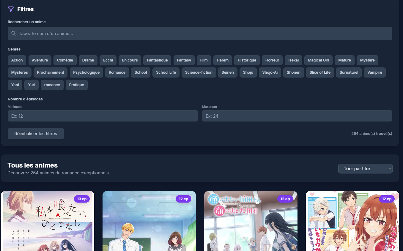Focus the anime name search field

tap(200, 34)
